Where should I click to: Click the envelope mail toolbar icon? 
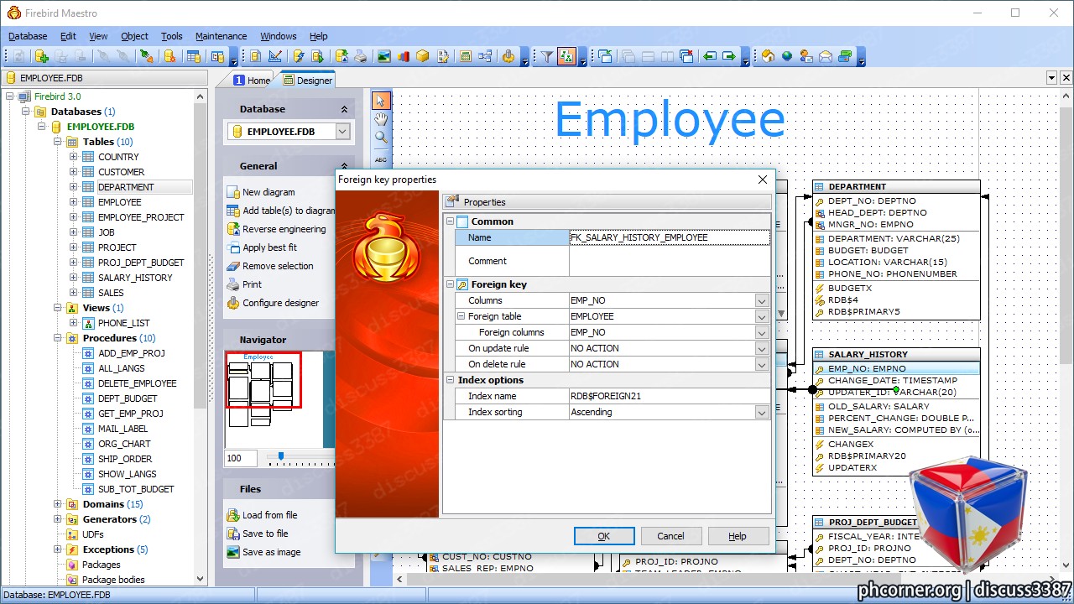[x=826, y=56]
